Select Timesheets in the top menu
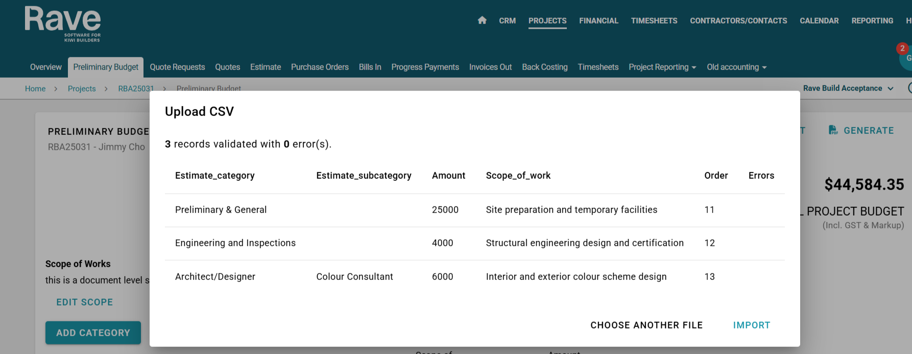The image size is (912, 354). (654, 21)
